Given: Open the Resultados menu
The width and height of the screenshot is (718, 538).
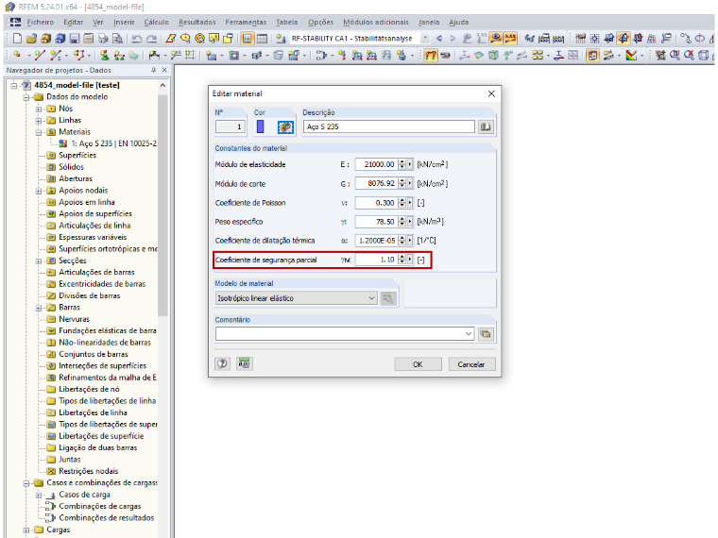Looking at the screenshot, I should point(197,22).
